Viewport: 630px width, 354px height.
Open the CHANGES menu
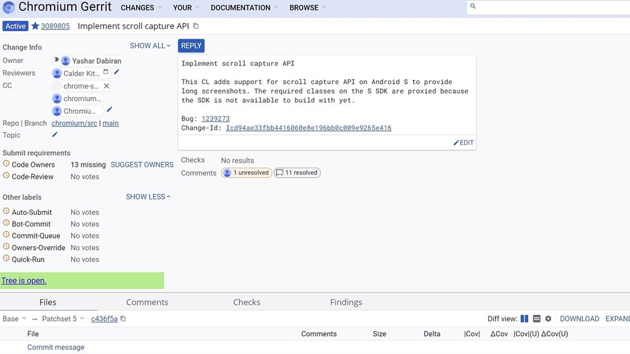point(141,7)
